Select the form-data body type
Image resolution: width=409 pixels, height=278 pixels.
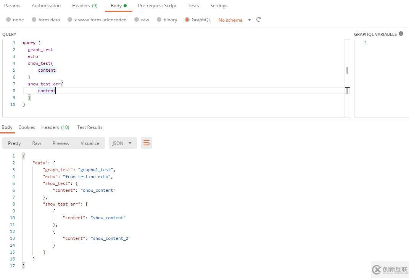pyautogui.click(x=46, y=19)
